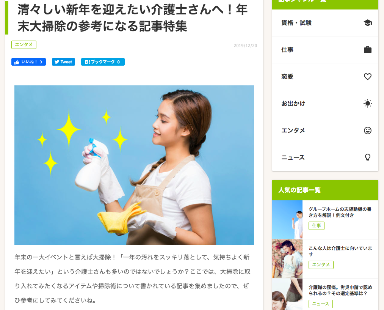Open the 資格・試験 category

coord(325,23)
